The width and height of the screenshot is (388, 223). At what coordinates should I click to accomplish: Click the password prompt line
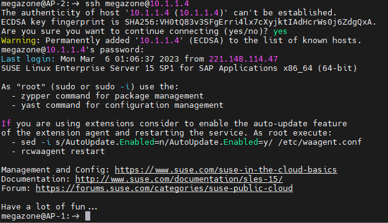coord(72,50)
